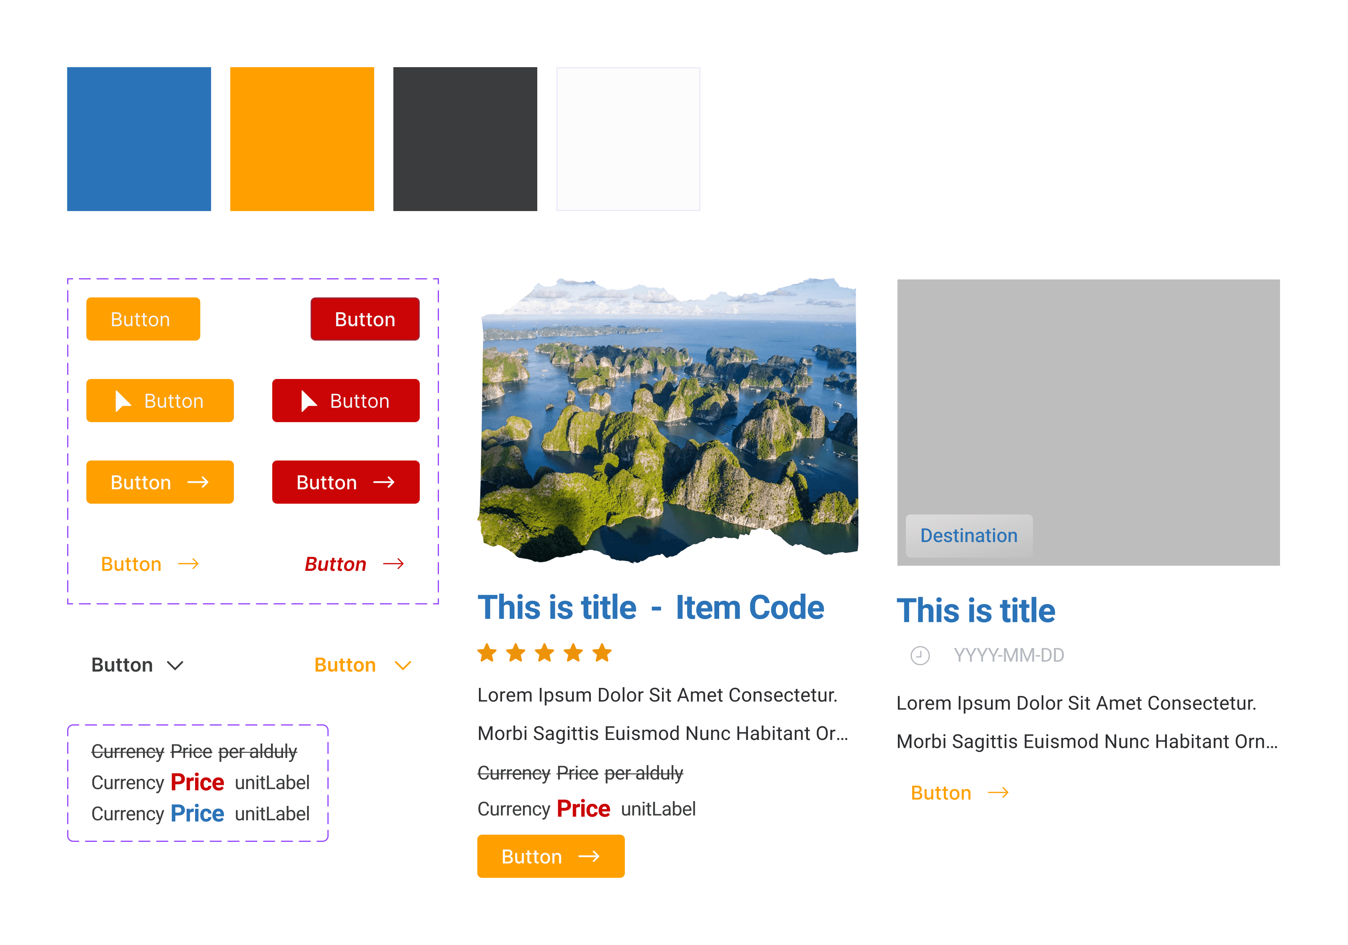Image resolution: width=1348 pixels, height=945 pixels.
Task: Click the plain red Button
Action: (365, 319)
